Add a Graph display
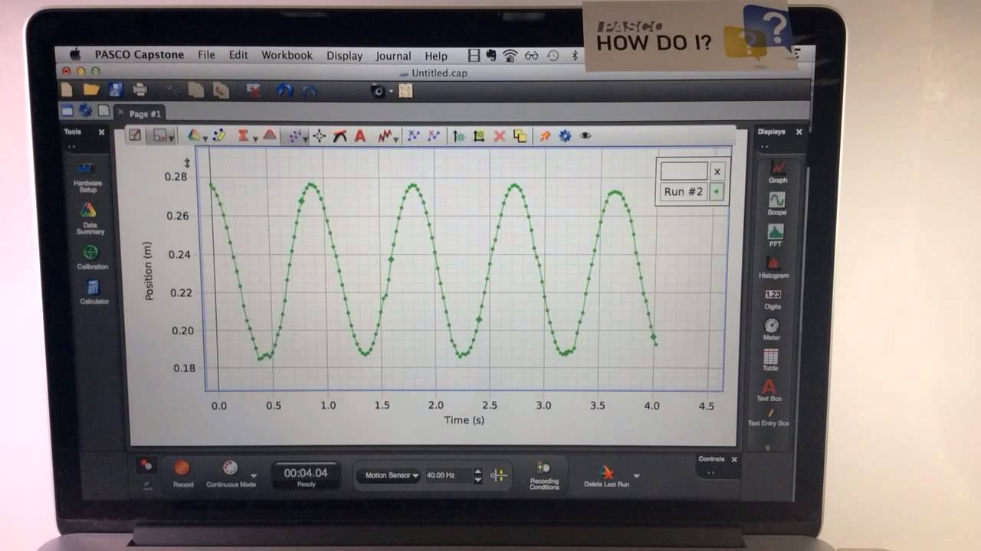Screen dimensions: 981x551 [778, 171]
